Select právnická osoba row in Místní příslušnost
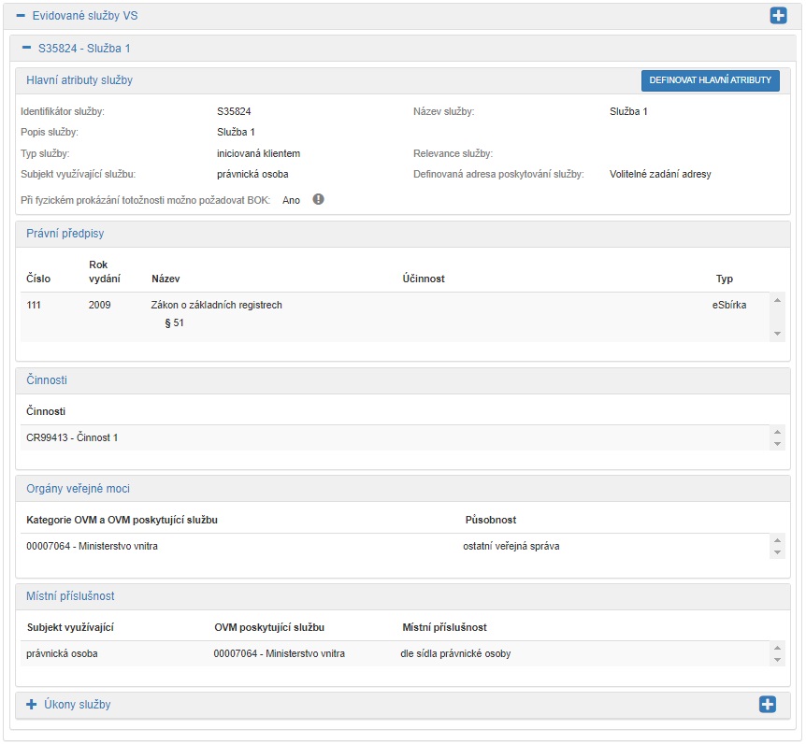 [62, 653]
